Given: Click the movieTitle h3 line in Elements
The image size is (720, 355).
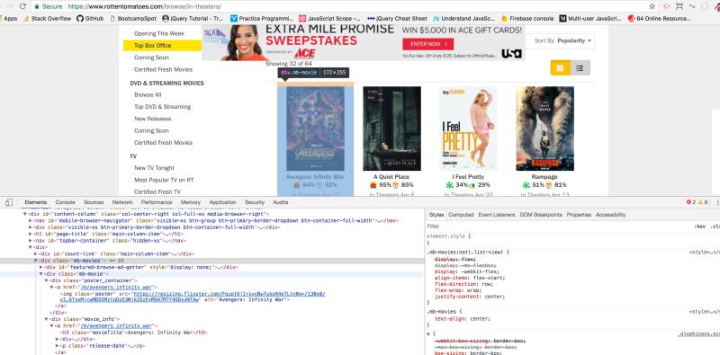Looking at the screenshot, I should 134,333.
